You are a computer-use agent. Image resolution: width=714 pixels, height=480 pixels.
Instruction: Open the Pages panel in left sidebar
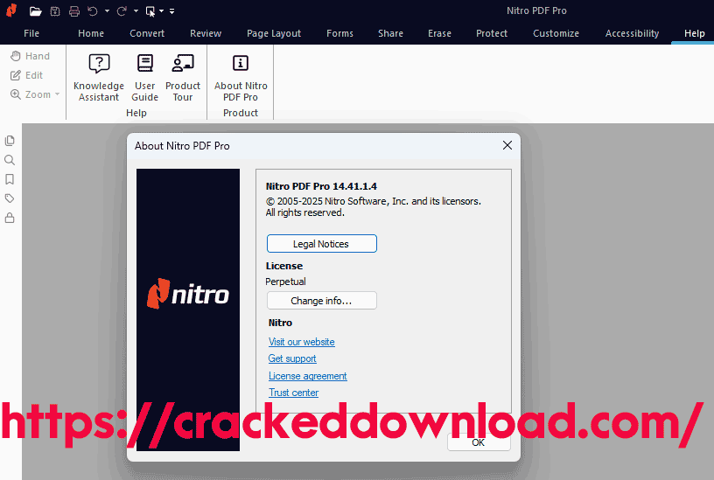tap(10, 141)
